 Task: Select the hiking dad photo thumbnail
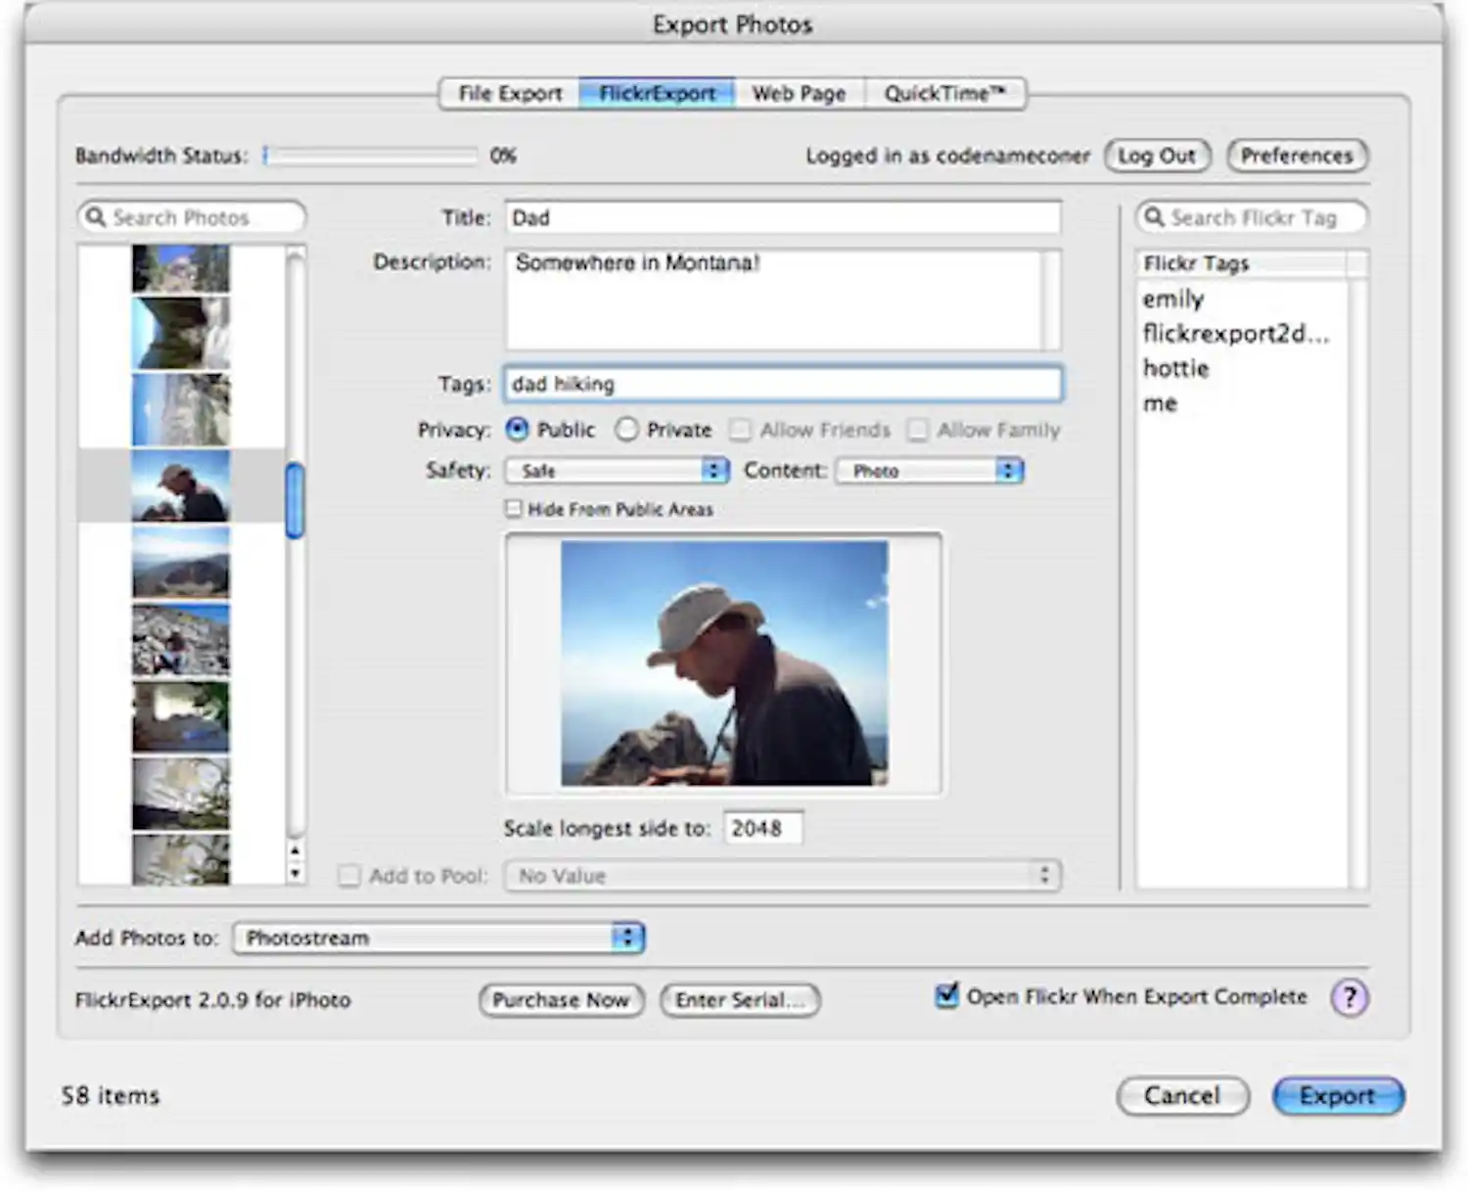click(x=182, y=486)
